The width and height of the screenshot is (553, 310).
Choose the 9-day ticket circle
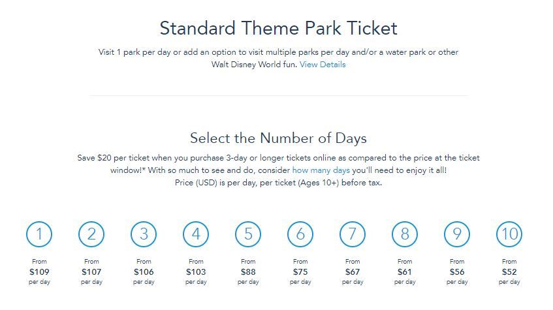[x=457, y=234]
